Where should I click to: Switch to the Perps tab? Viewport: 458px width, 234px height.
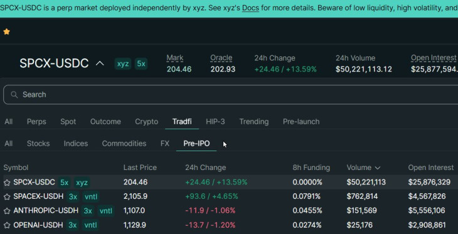pos(36,122)
